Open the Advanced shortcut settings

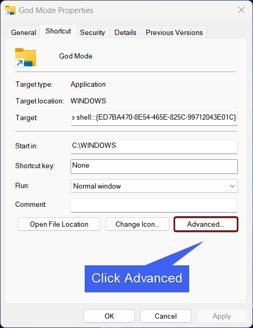point(205,224)
